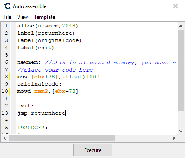The height and width of the screenshot is (158, 185).
Task: Click the horizontal scrollbar thumb
Action: click(x=61, y=138)
